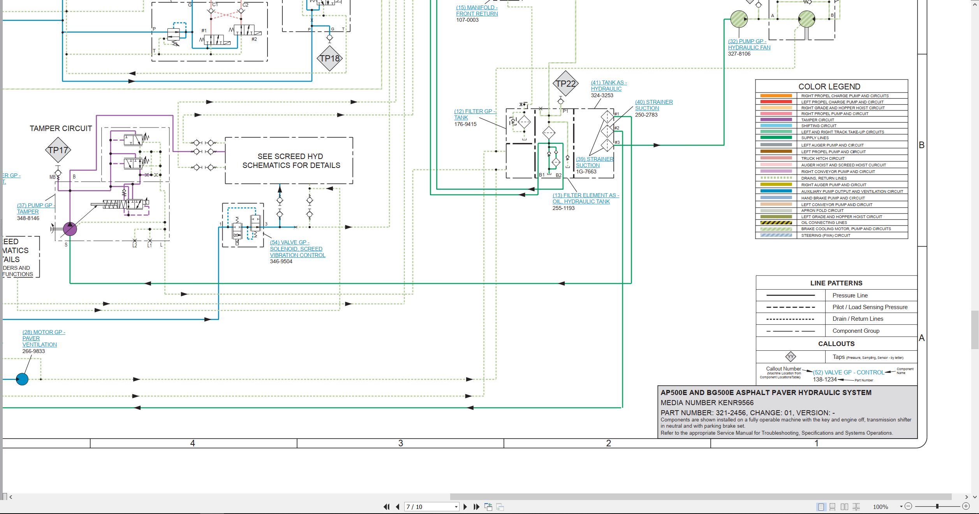This screenshot has height=514, width=979.
Task: Open the (15) Manifold - Front Return link
Action: 477,10
